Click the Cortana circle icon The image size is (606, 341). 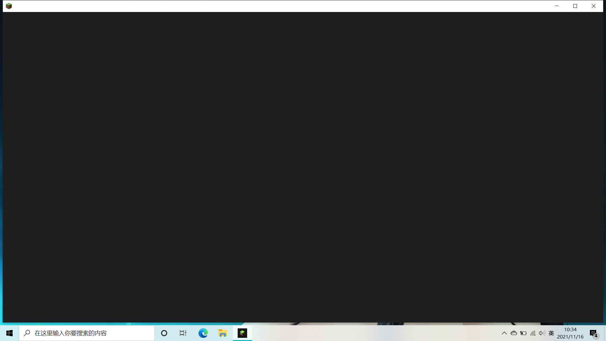click(x=164, y=333)
